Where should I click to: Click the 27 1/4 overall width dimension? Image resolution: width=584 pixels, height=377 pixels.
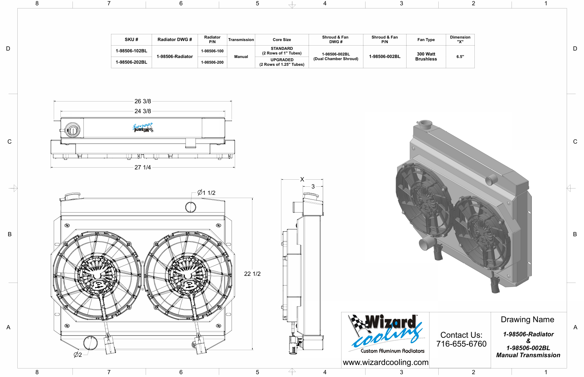(142, 168)
